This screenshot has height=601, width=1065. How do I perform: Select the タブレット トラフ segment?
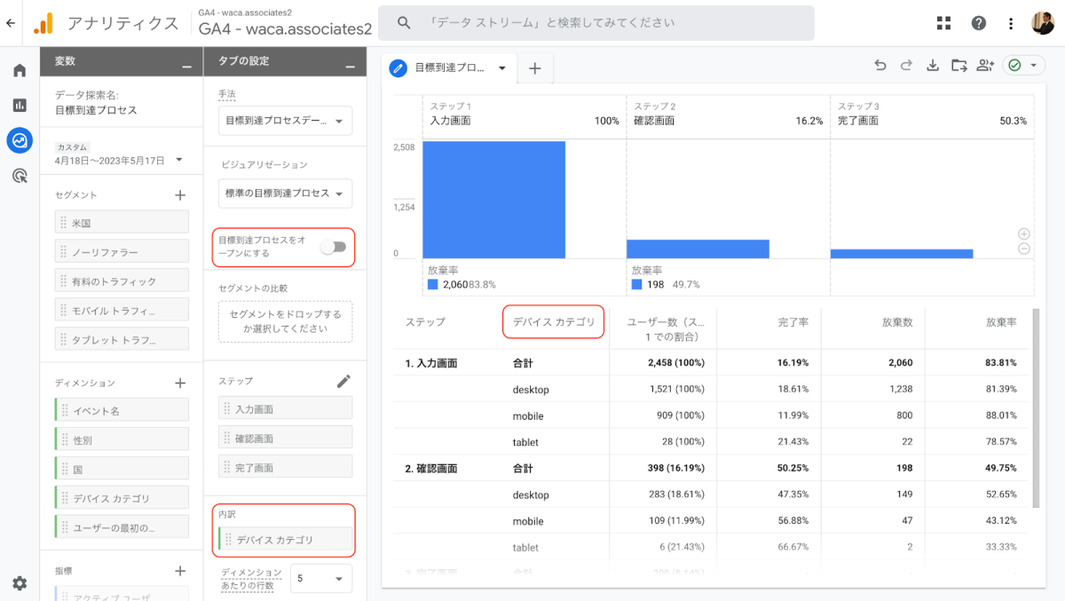tap(122, 338)
